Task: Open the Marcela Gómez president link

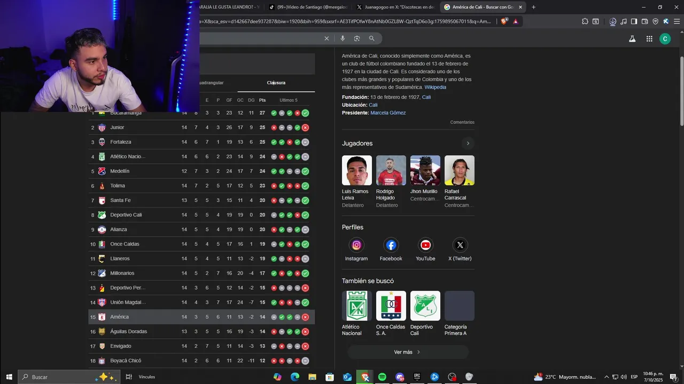Action: click(x=388, y=113)
